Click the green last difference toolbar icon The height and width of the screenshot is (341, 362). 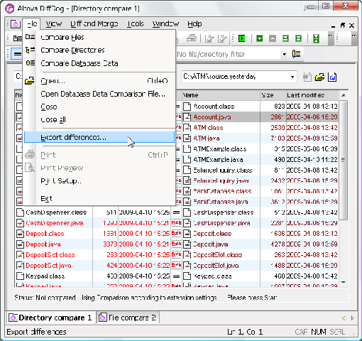(x=285, y=38)
